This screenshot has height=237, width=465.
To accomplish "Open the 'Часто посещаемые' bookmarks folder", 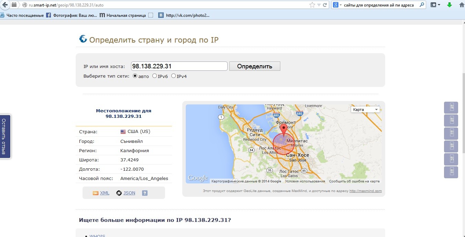I will (22, 15).
